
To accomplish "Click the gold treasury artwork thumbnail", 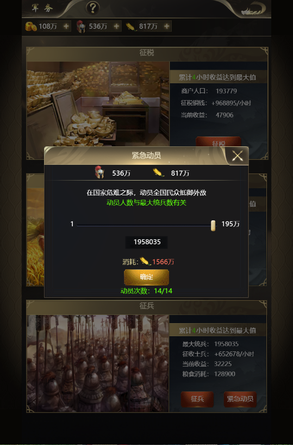I will 98,104.
